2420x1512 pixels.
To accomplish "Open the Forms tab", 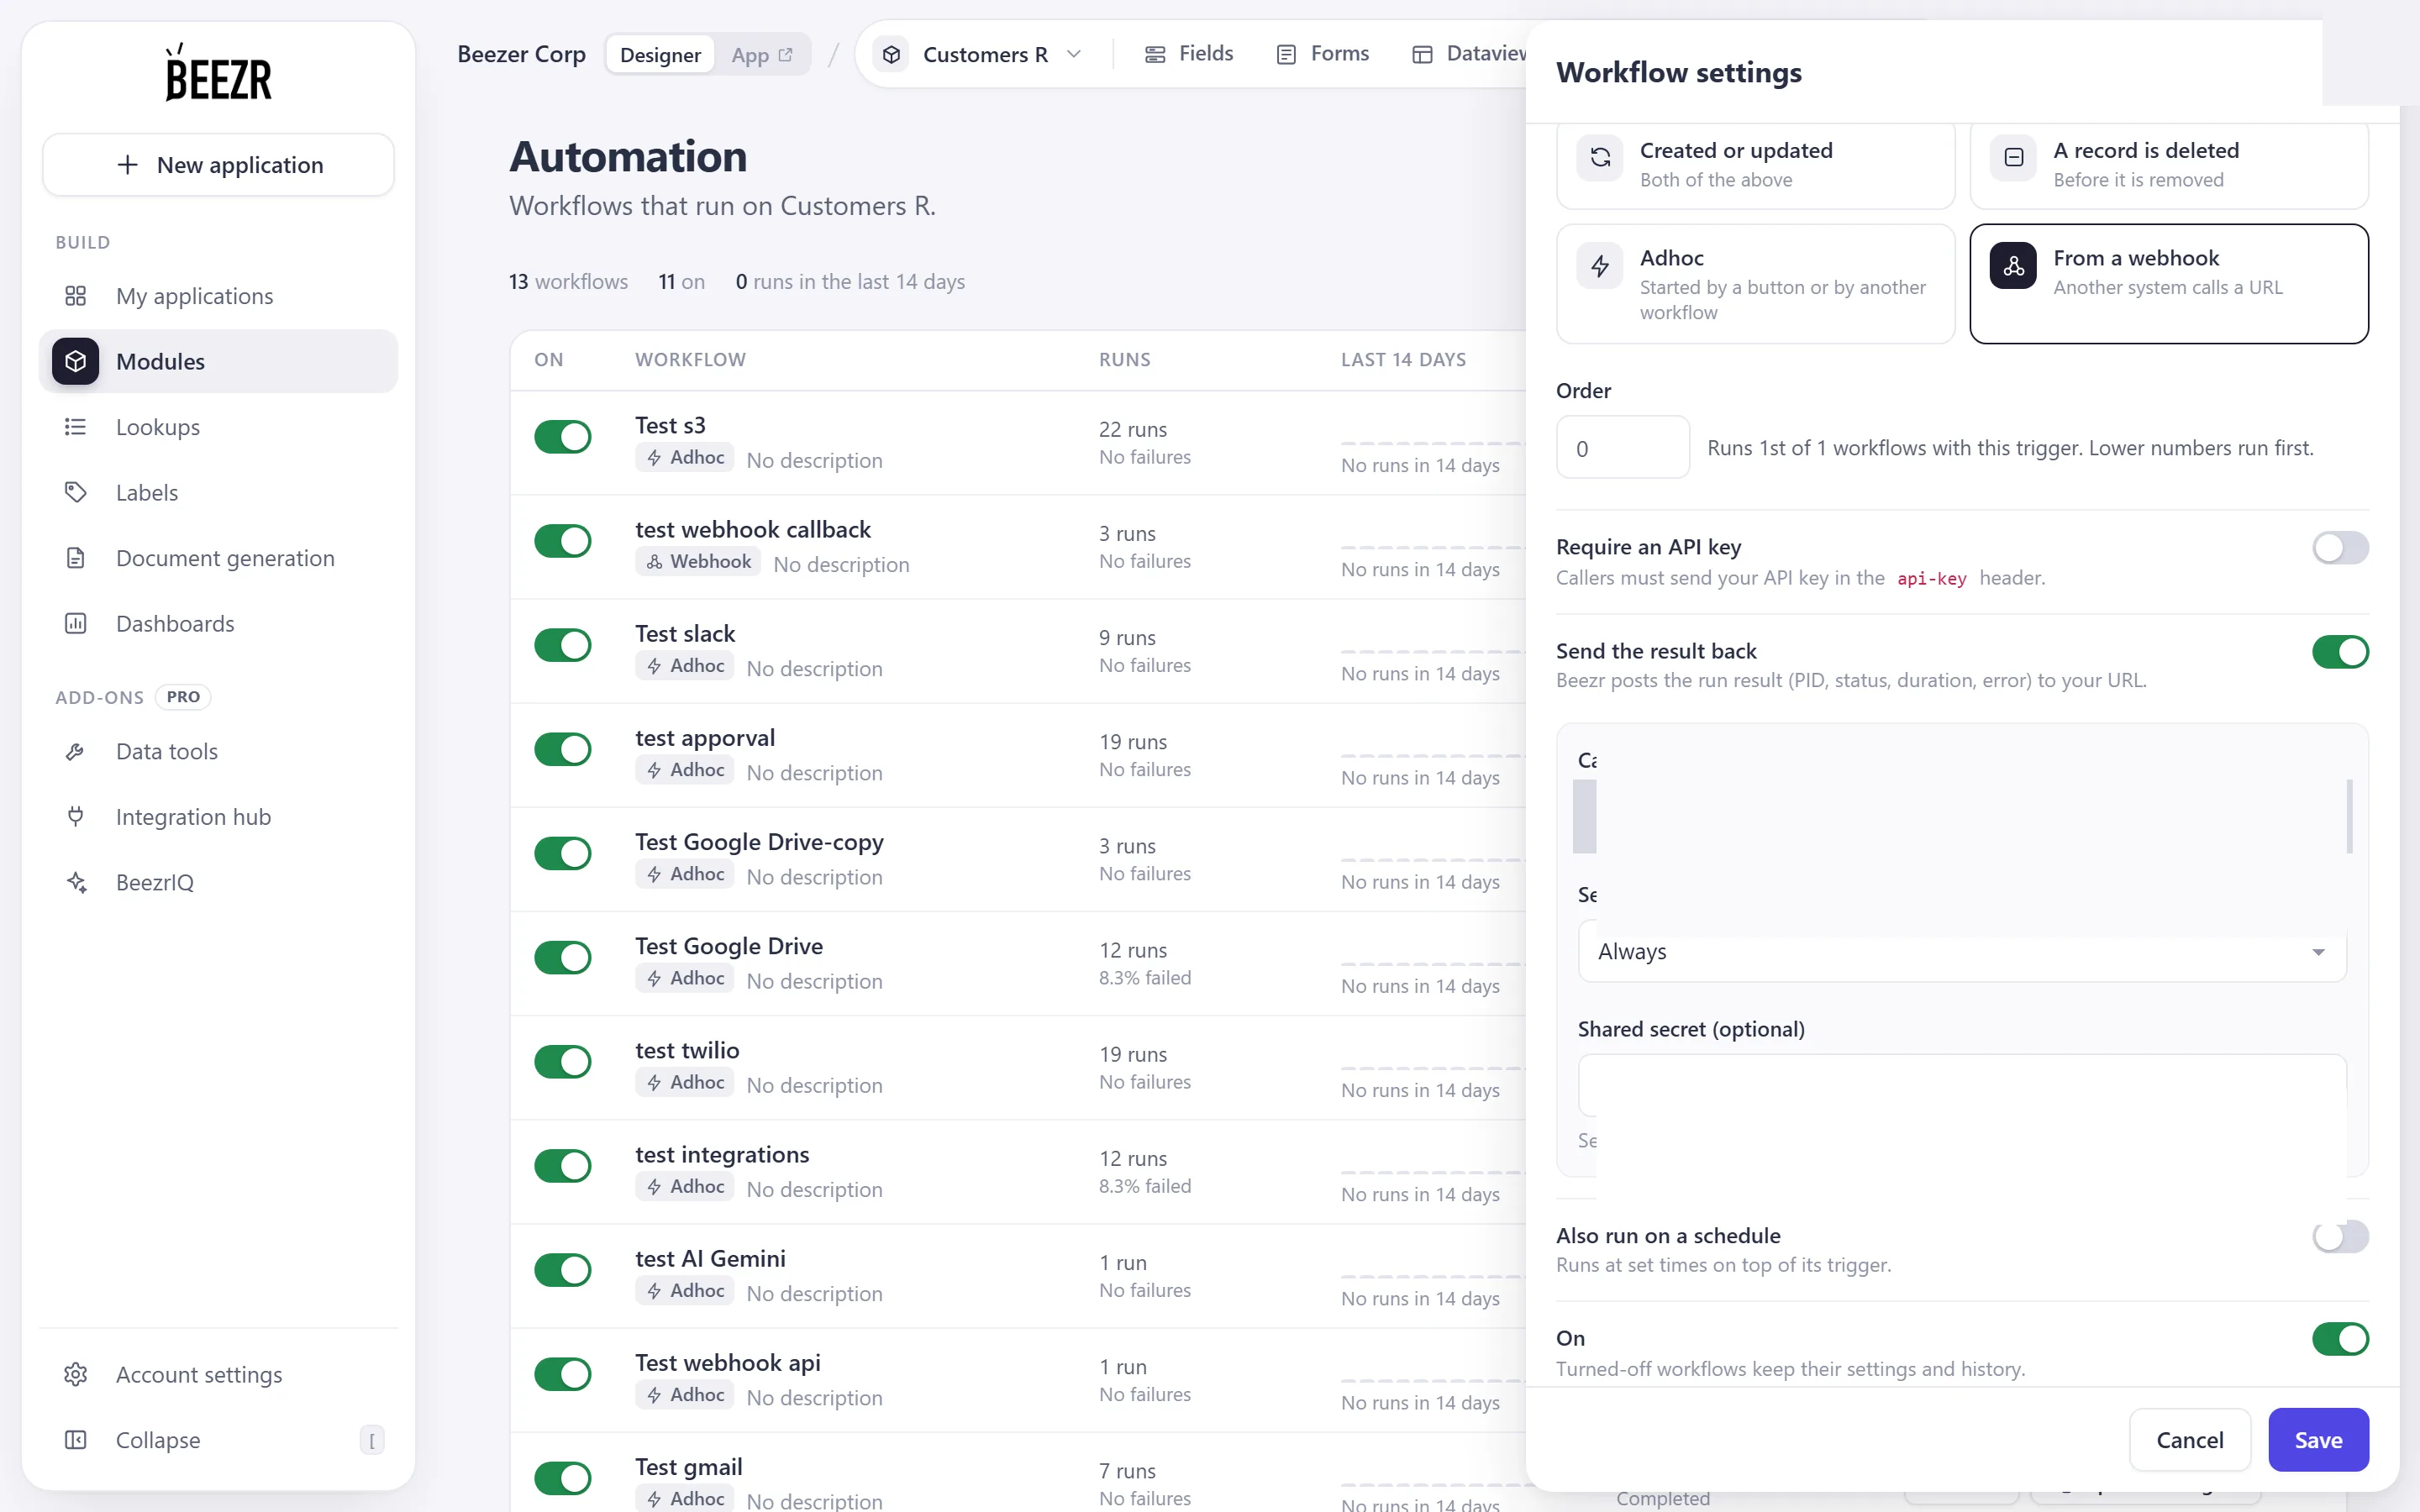I will pyautogui.click(x=1322, y=54).
